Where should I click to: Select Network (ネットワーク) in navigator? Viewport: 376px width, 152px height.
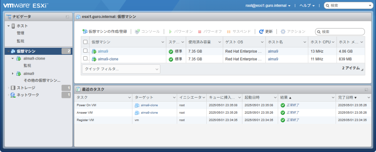pos(28,95)
